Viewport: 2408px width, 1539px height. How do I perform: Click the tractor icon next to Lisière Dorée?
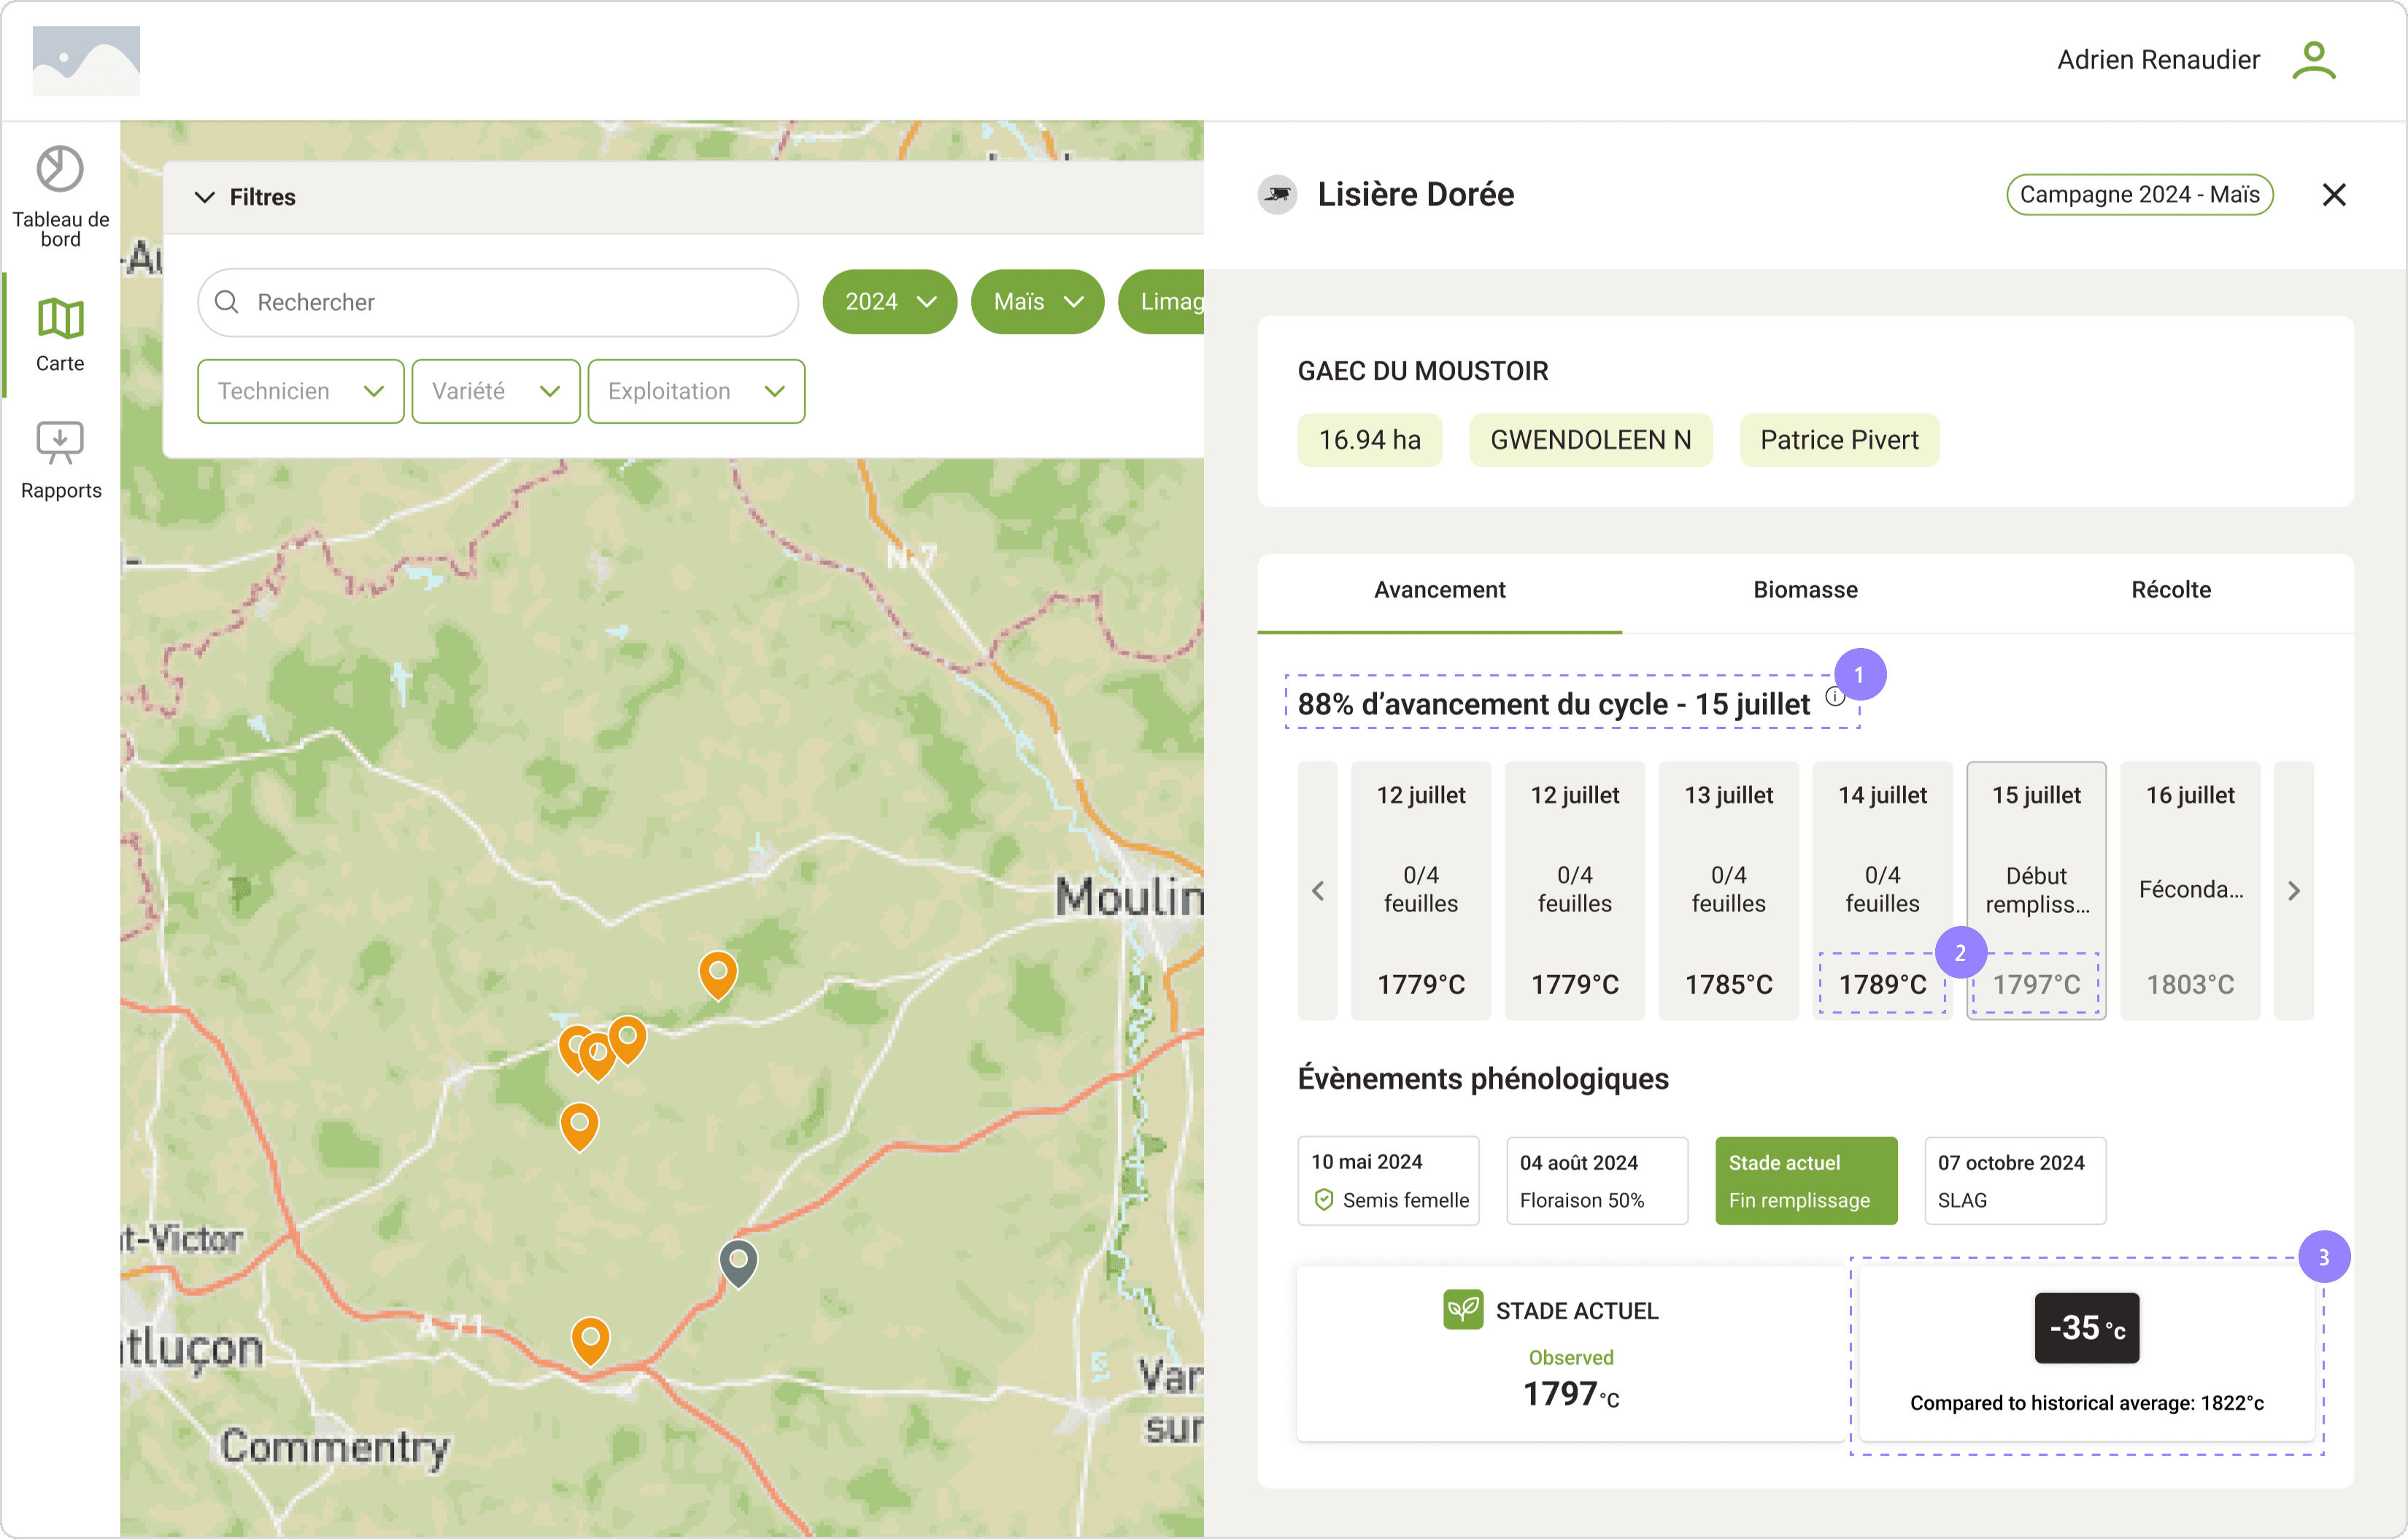point(1277,194)
